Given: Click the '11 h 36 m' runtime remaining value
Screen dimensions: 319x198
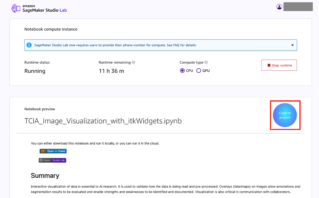Looking at the screenshot, I should 111,71.
